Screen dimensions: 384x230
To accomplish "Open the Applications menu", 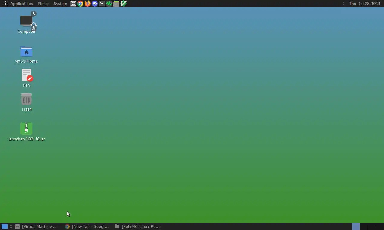I will pos(18,4).
